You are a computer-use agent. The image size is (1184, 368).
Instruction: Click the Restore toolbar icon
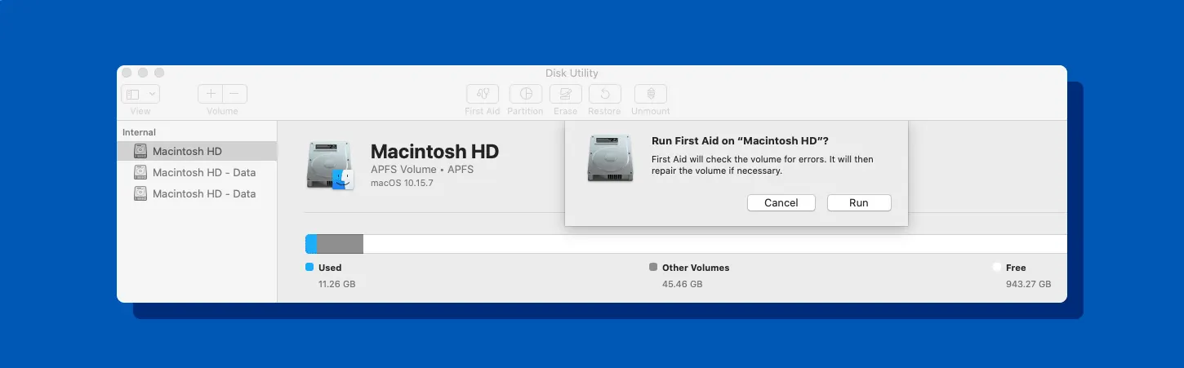click(x=604, y=94)
